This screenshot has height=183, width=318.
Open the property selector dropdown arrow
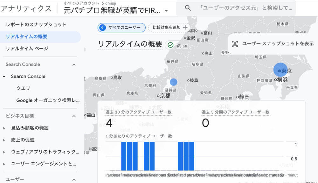166,11
